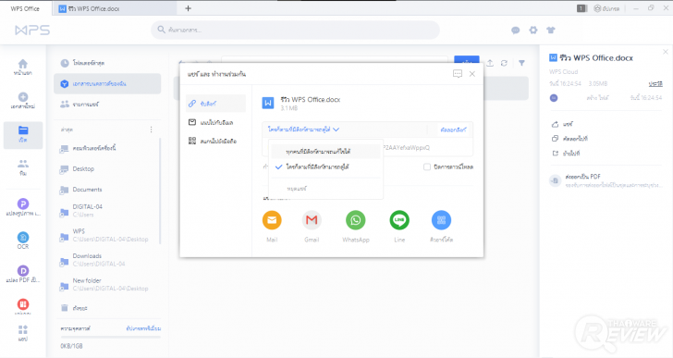The width and height of the screenshot is (673, 358).
Task: Click the new document plus icon in sidebar
Action: [23, 97]
